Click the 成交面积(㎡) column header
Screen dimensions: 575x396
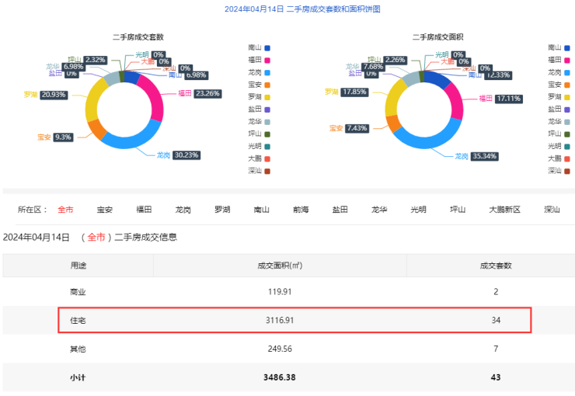point(280,266)
